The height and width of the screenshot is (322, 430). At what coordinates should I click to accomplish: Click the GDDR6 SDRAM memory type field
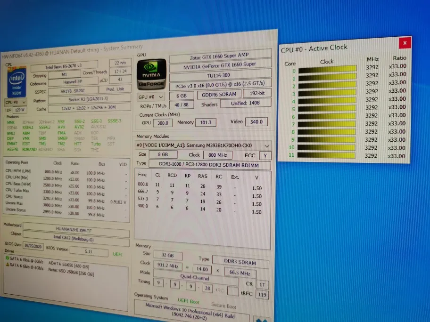pyautogui.click(x=219, y=95)
